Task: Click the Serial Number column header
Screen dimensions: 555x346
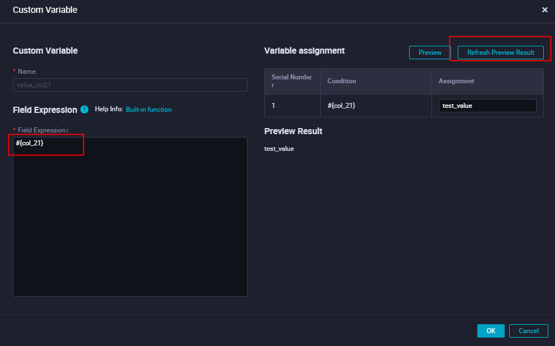Action: coord(292,80)
